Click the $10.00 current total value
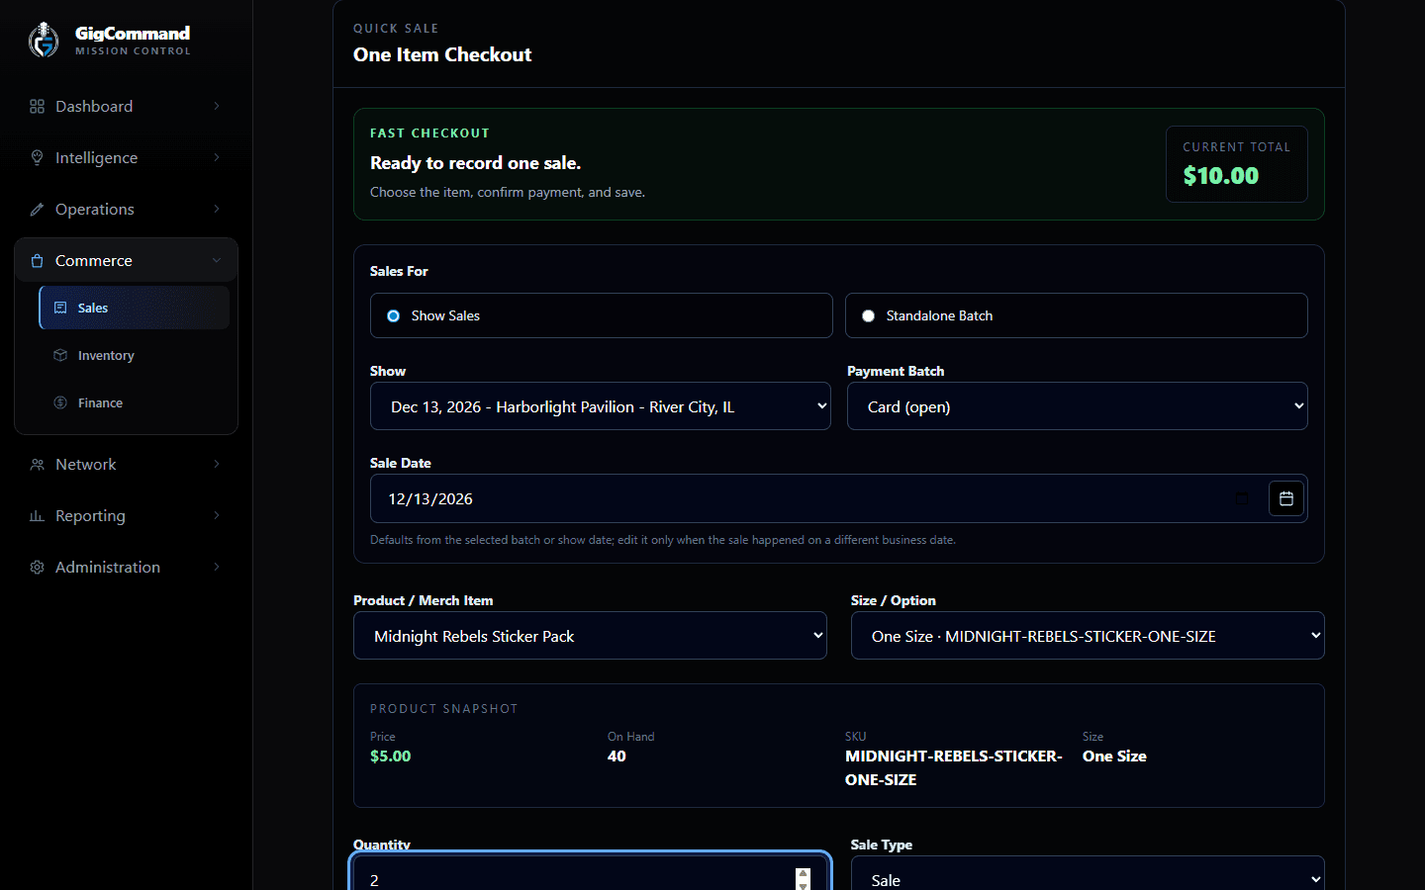The image size is (1425, 890). click(x=1221, y=176)
